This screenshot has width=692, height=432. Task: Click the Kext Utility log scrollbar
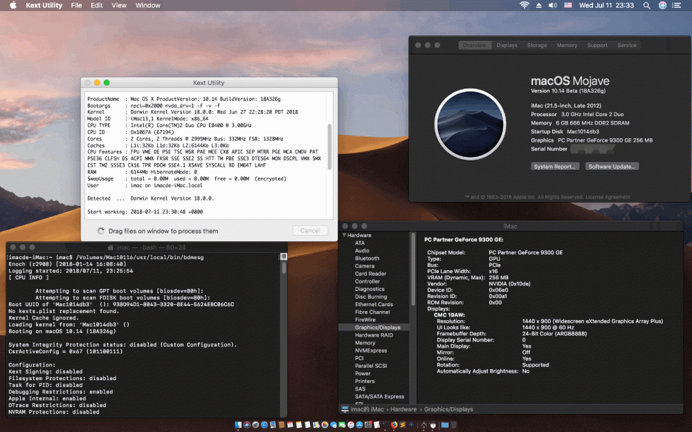click(329, 147)
